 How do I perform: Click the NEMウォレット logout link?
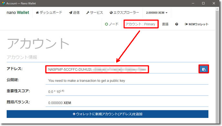pyautogui.click(x=197, y=24)
